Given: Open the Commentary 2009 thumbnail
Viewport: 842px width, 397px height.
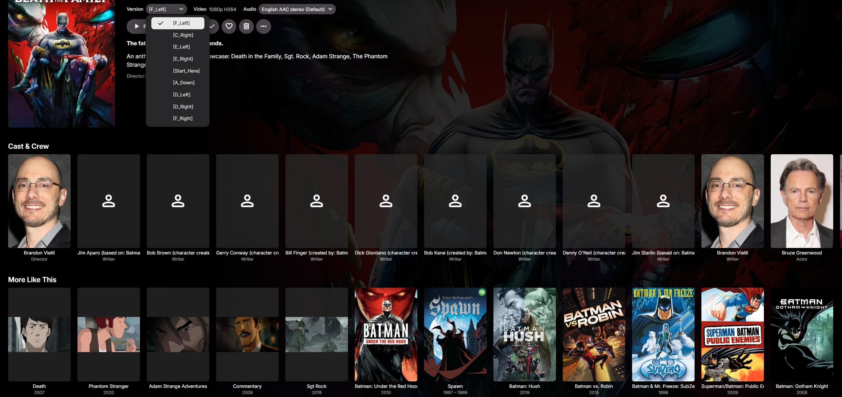Looking at the screenshot, I should pyautogui.click(x=247, y=334).
